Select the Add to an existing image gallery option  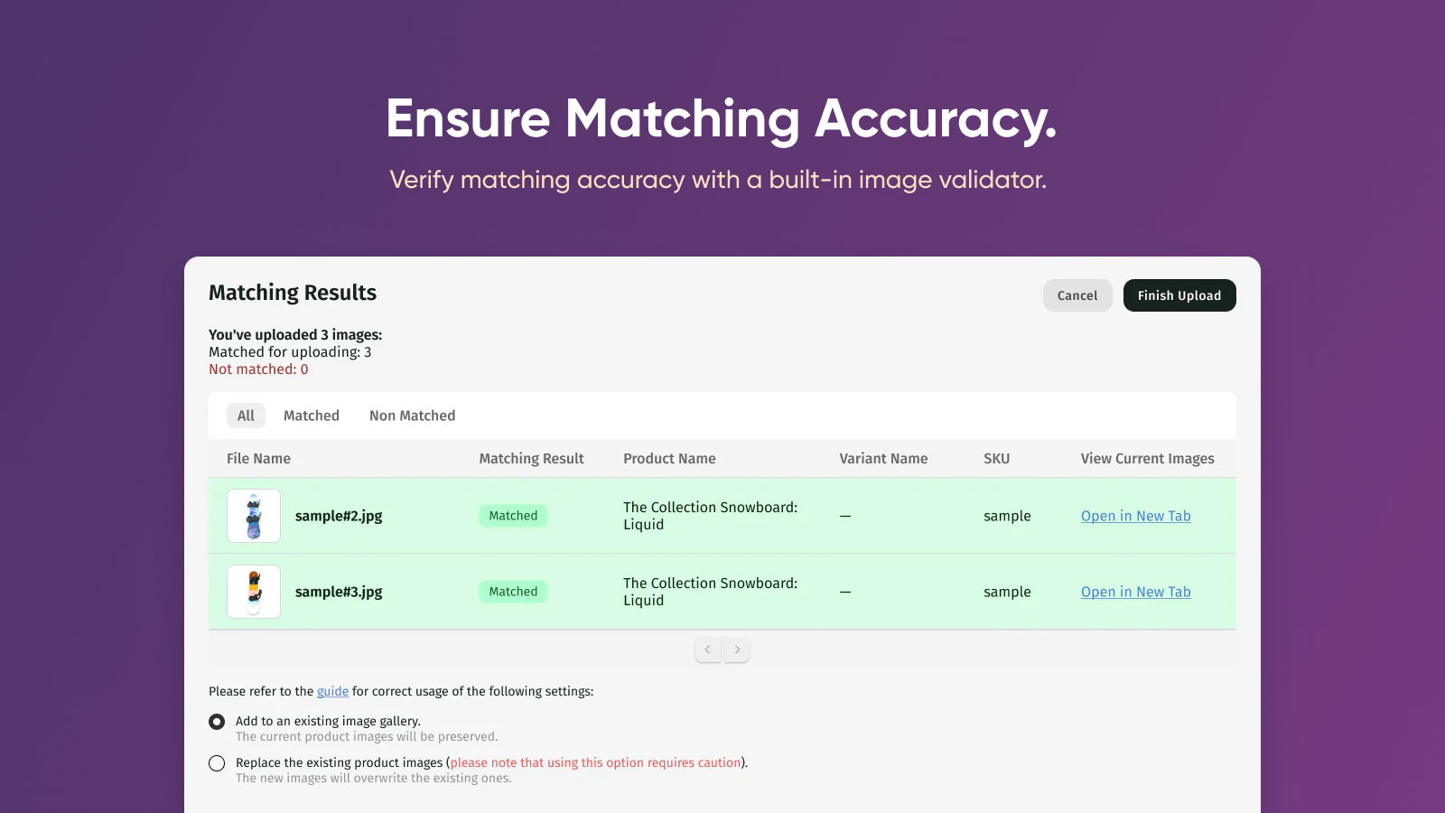tap(217, 721)
